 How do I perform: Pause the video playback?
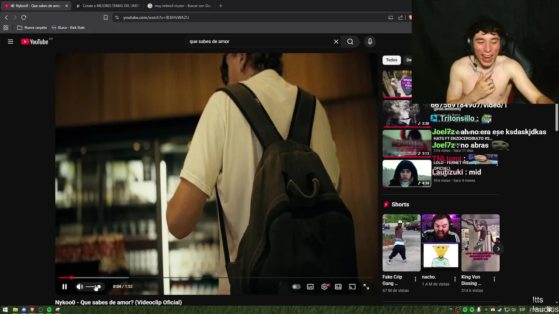(65, 287)
